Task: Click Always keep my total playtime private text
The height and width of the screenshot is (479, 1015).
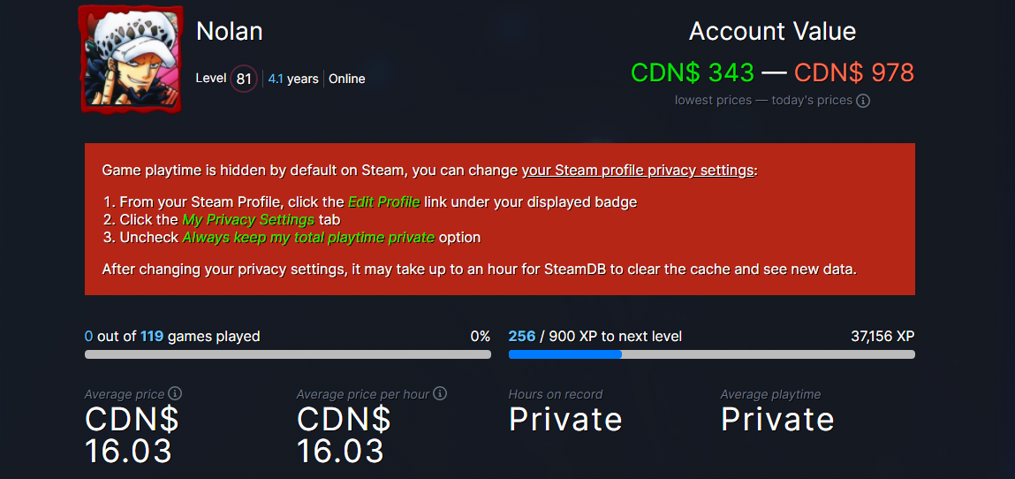Action: click(308, 238)
